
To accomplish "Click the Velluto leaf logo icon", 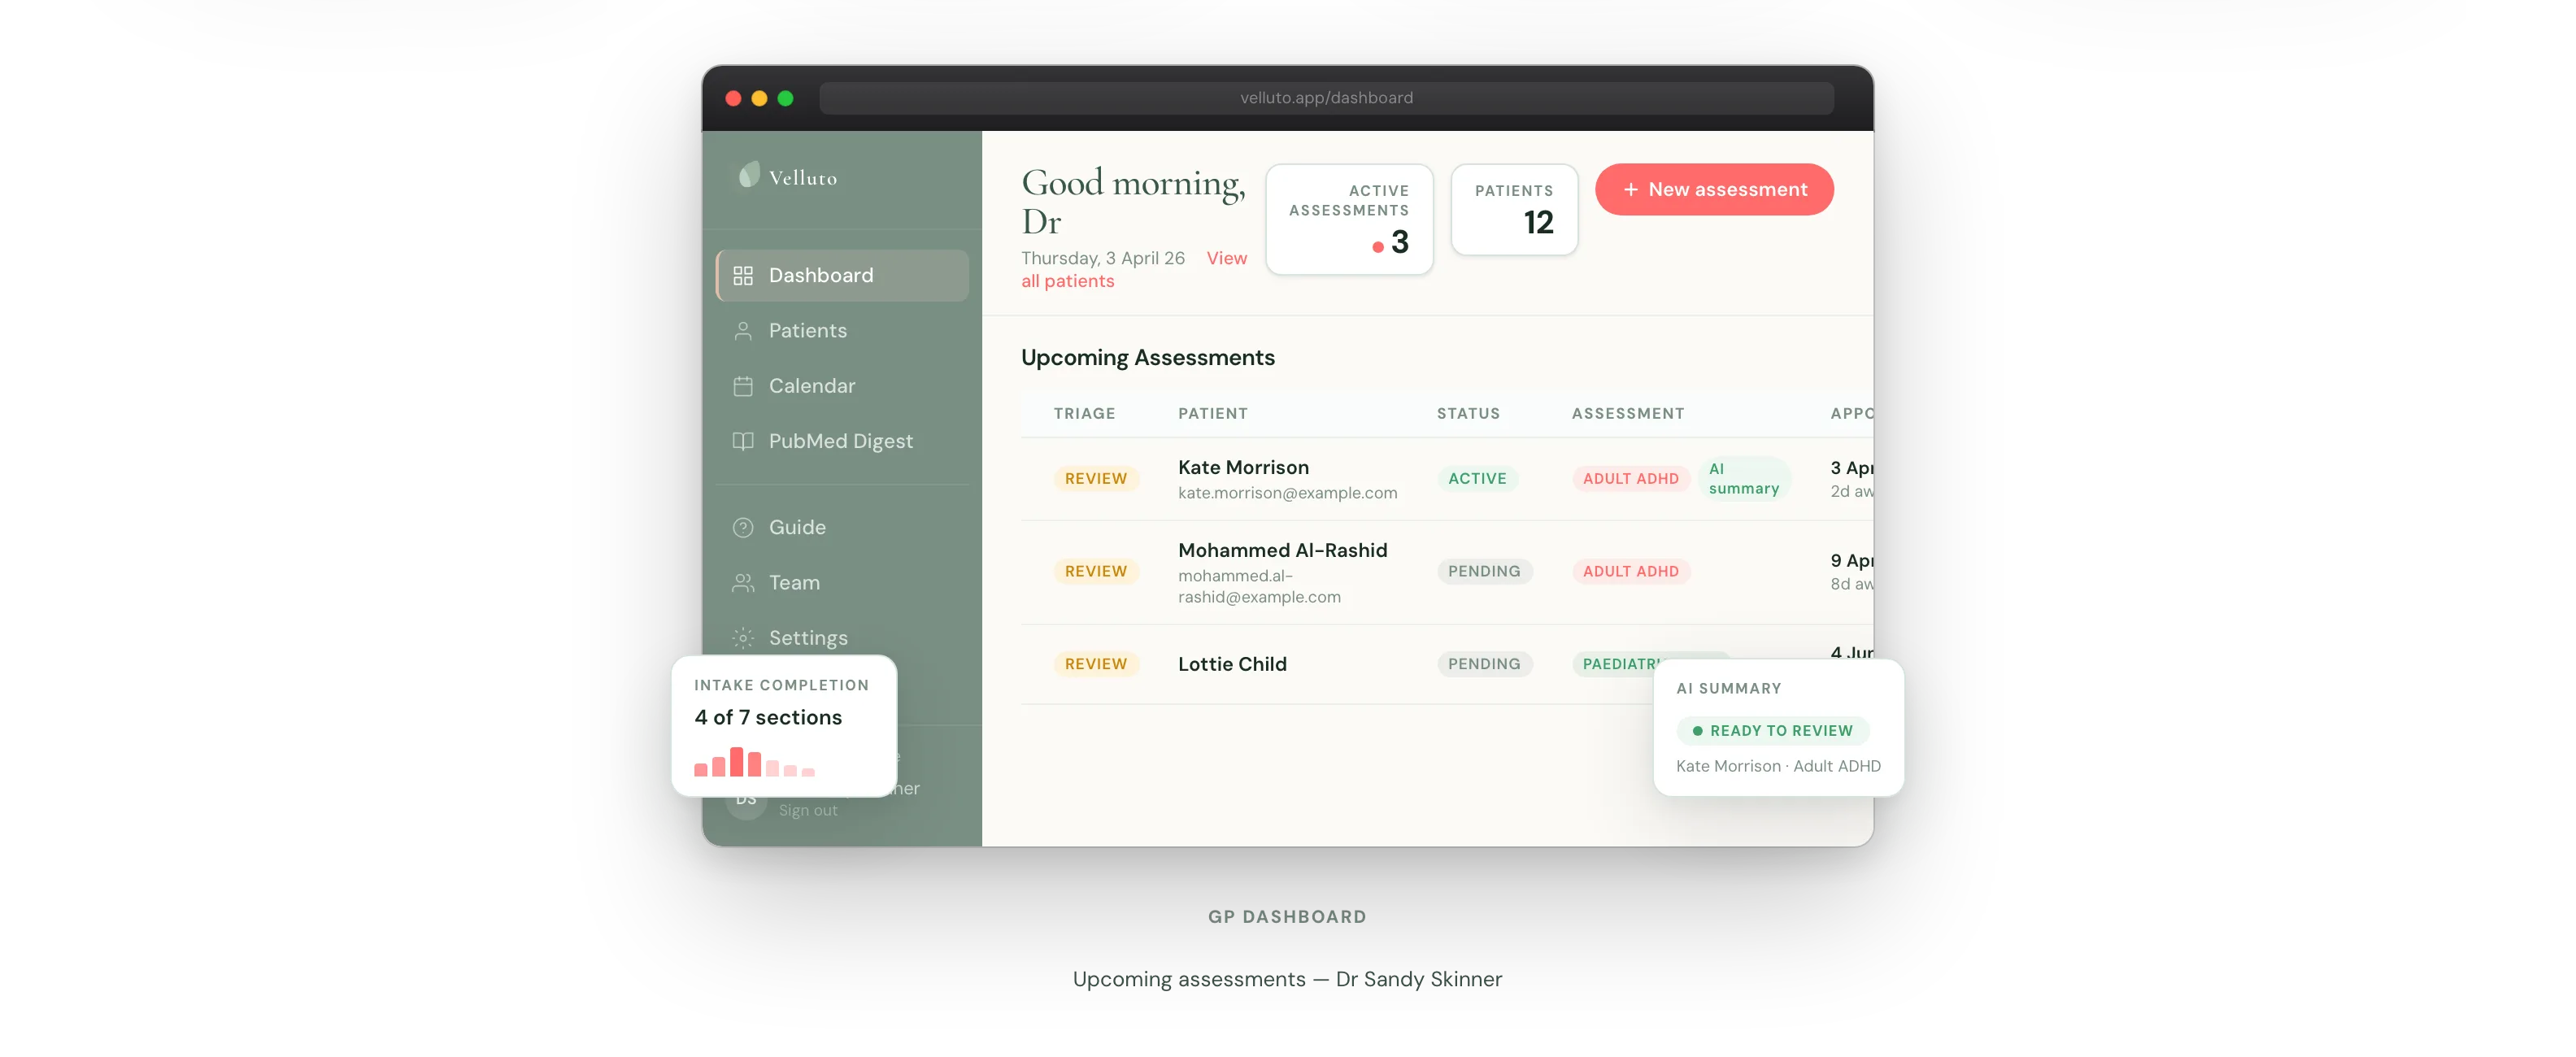I will (x=749, y=176).
